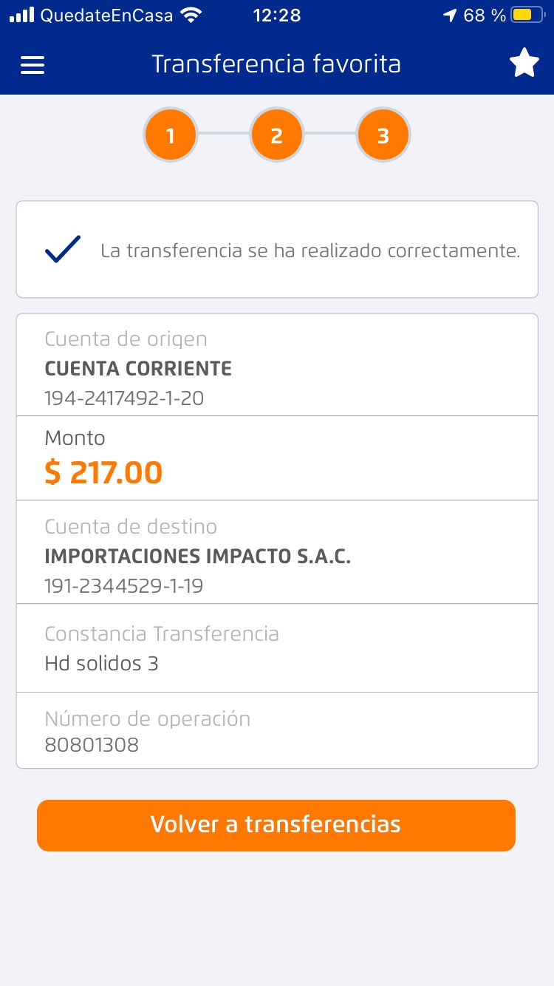This screenshot has height=986, width=554.
Task: Tap the Hd solidos 3 reference text
Action: [x=102, y=663]
